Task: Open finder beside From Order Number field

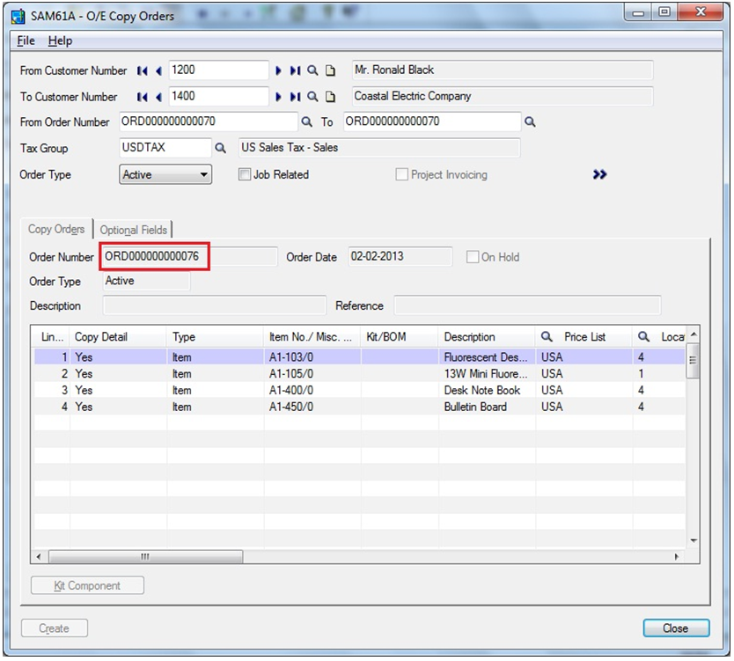Action: (306, 122)
